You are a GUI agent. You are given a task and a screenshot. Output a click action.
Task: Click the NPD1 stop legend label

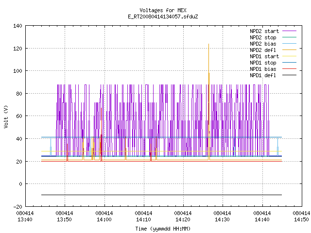coord(263,63)
